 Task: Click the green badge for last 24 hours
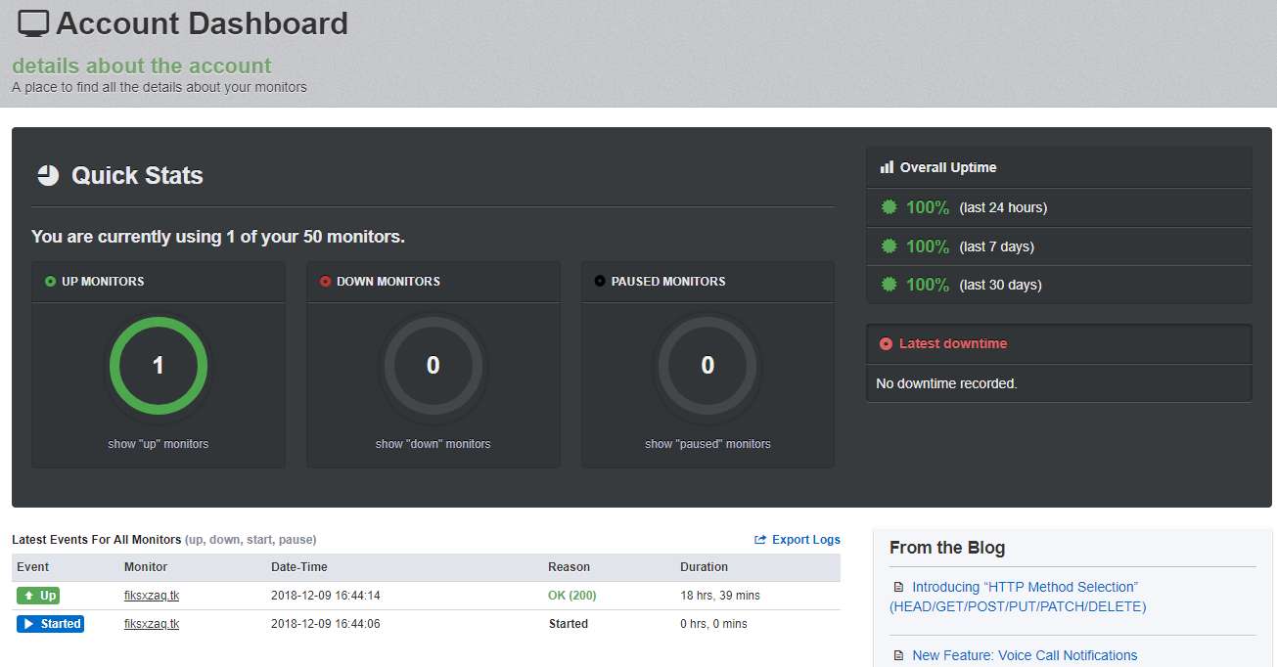coord(889,207)
